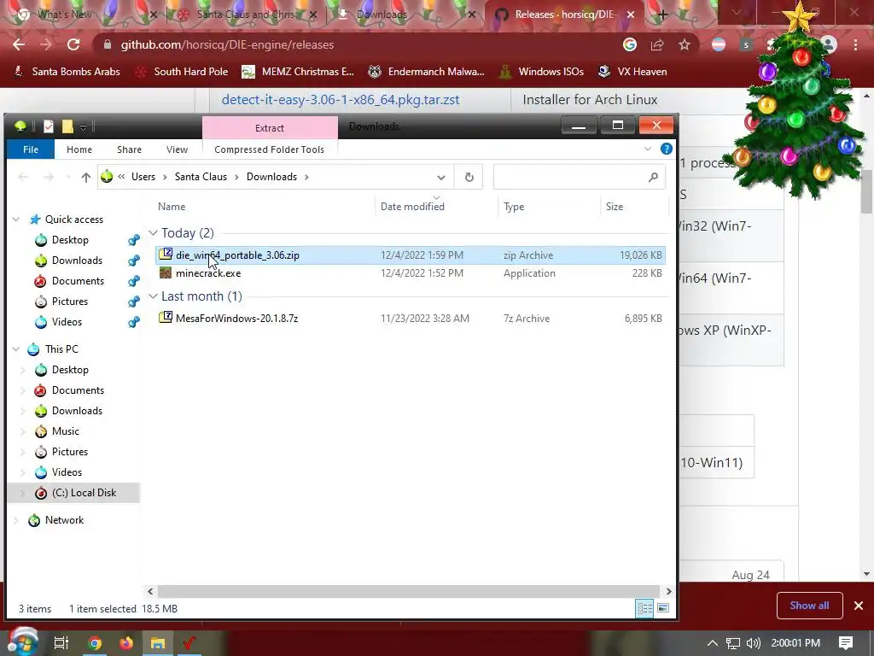Switch to Details view in status bar
The height and width of the screenshot is (656, 874).
tap(645, 608)
